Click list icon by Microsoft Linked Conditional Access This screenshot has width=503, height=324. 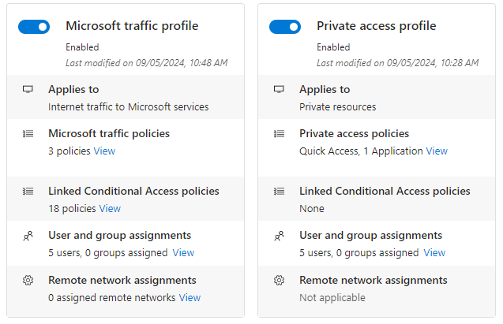(x=28, y=191)
